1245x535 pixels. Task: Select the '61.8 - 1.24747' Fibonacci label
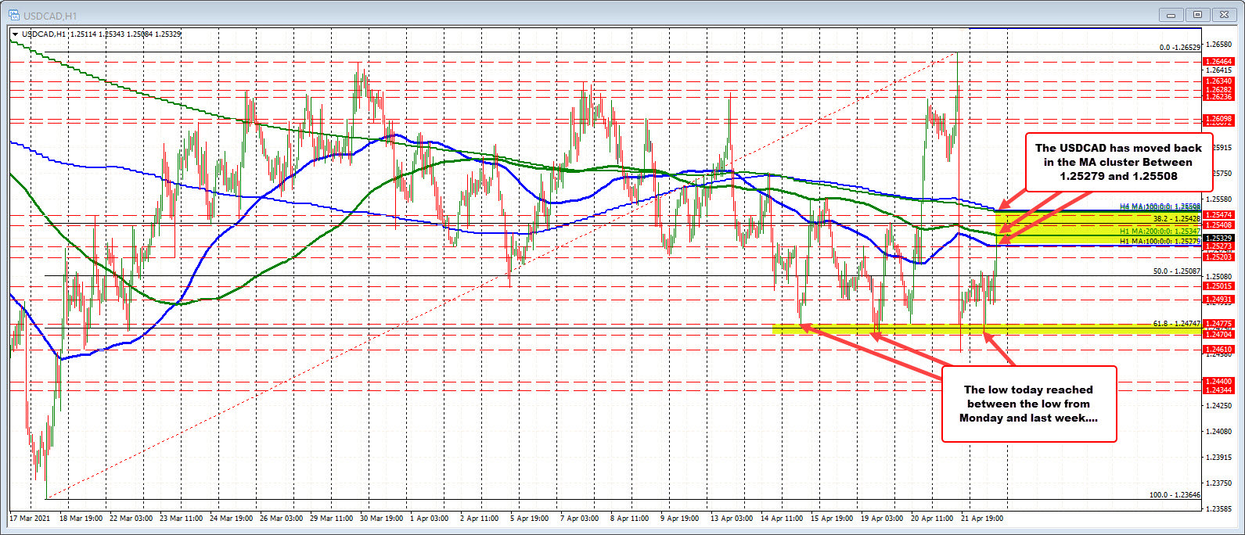[x=1178, y=323]
